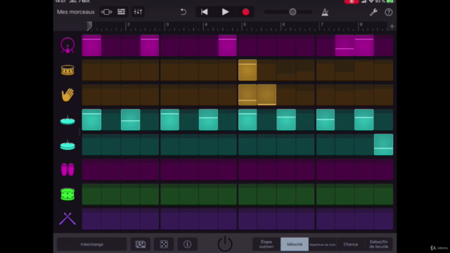This screenshot has width=450, height=253.
Task: Open the help question mark
Action: [389, 12]
